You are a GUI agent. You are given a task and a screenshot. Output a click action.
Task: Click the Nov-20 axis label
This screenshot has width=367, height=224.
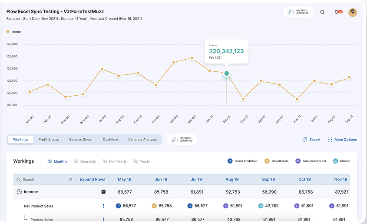coord(173,119)
